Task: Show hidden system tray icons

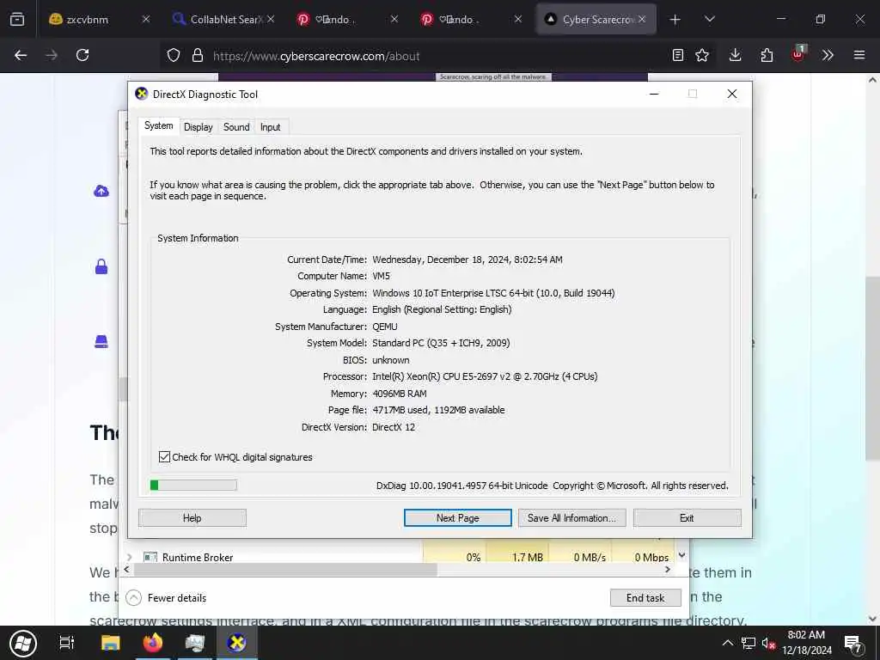Action: click(x=727, y=643)
